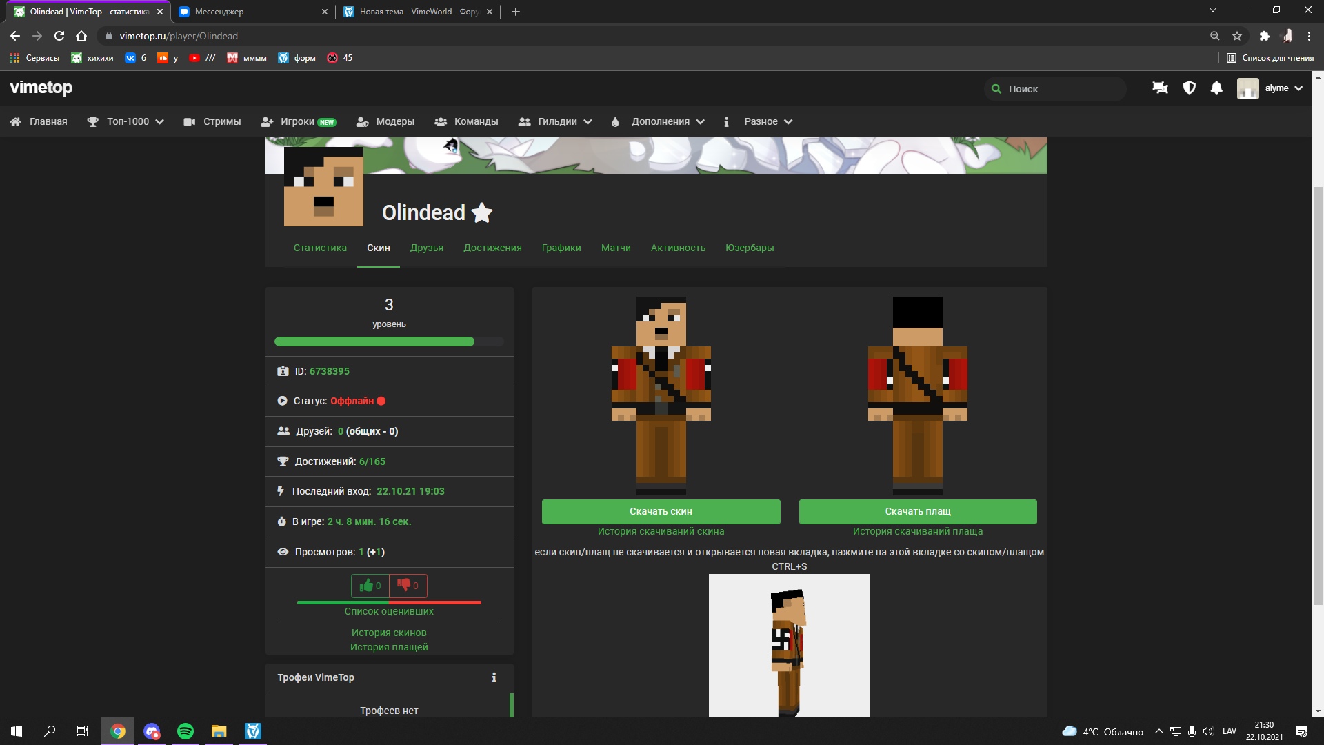Open the chat messages icon

point(1160,88)
